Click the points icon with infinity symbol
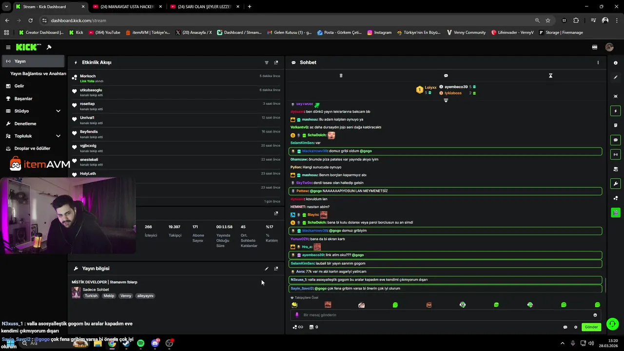The height and width of the screenshot is (351, 624). [x=298, y=327]
